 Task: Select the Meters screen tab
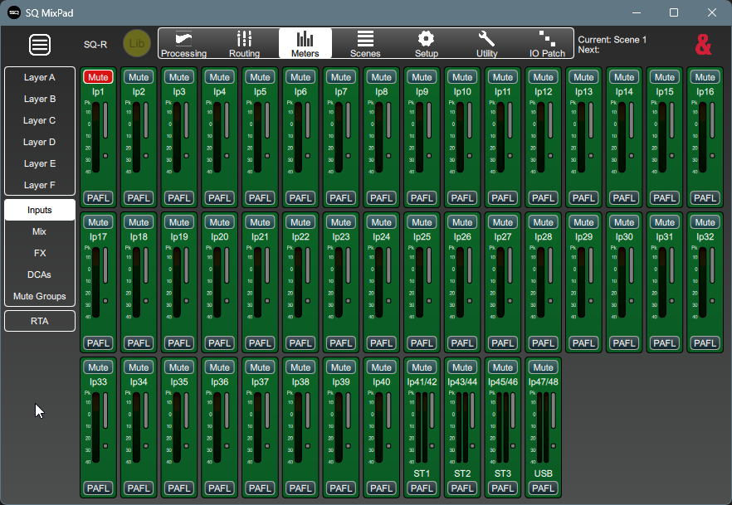[x=305, y=43]
